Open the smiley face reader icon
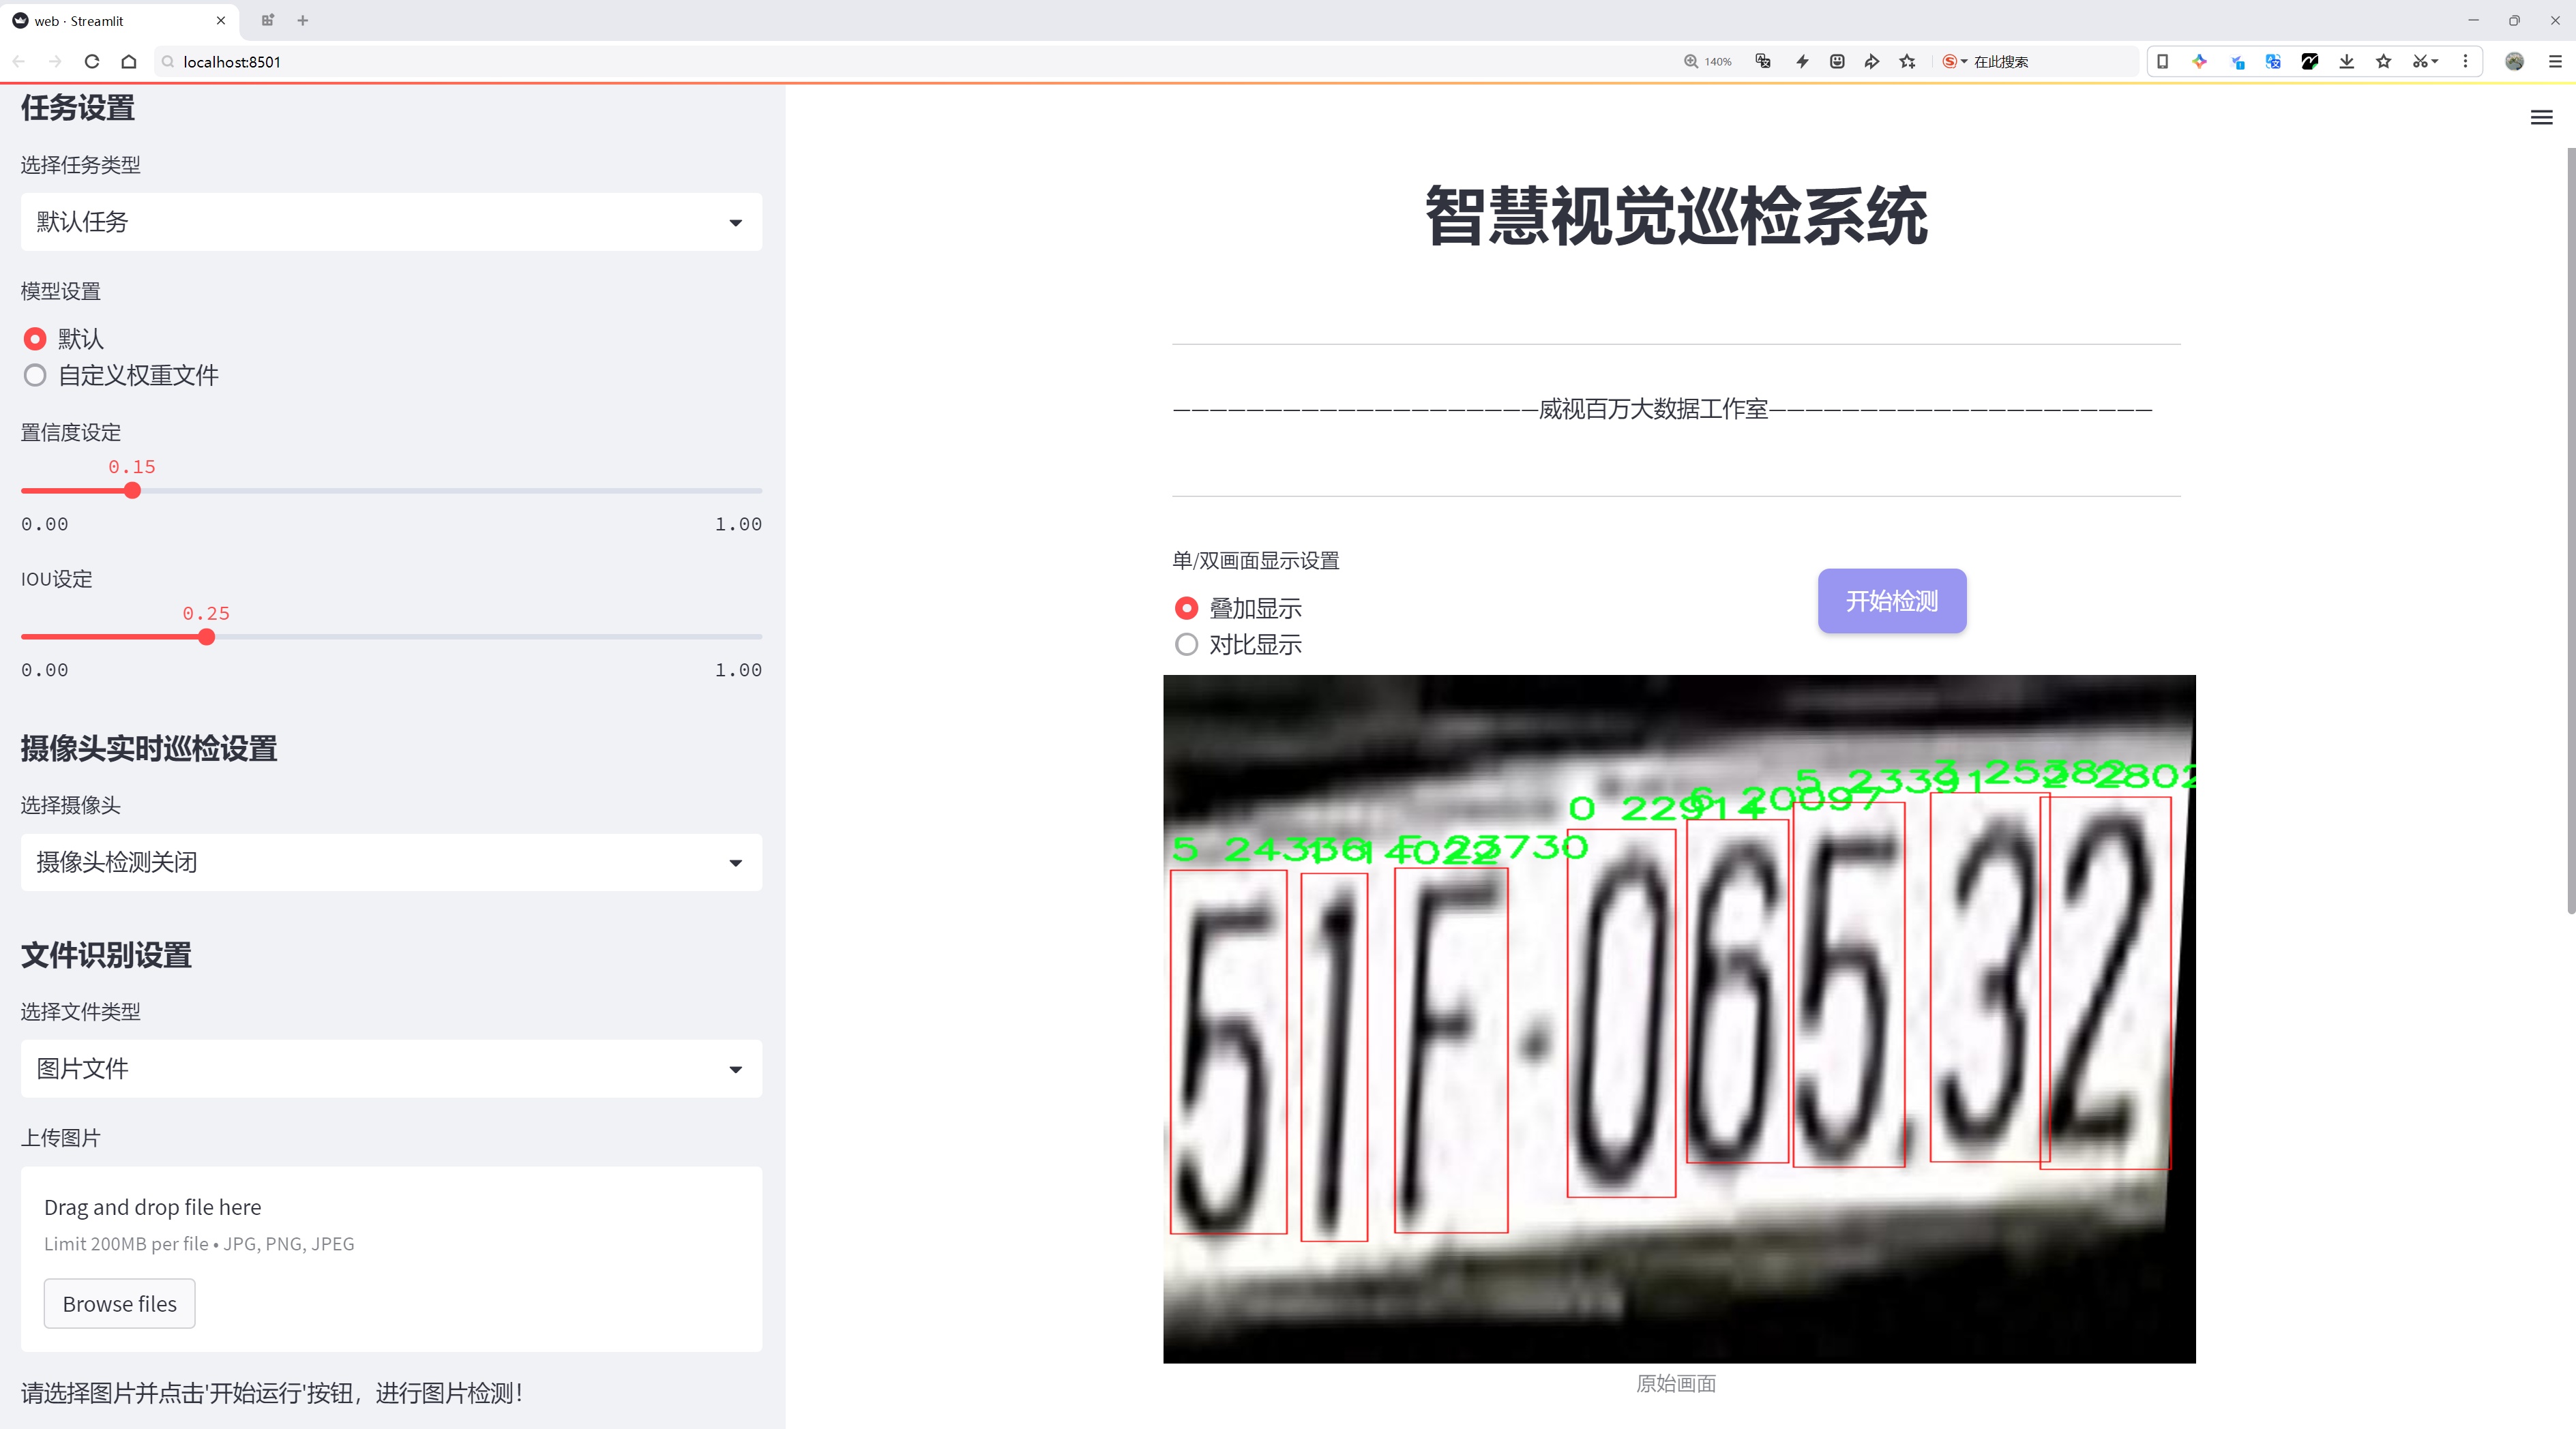The height and width of the screenshot is (1429, 2576). [1837, 62]
